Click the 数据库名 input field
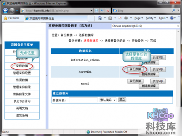 83,100
